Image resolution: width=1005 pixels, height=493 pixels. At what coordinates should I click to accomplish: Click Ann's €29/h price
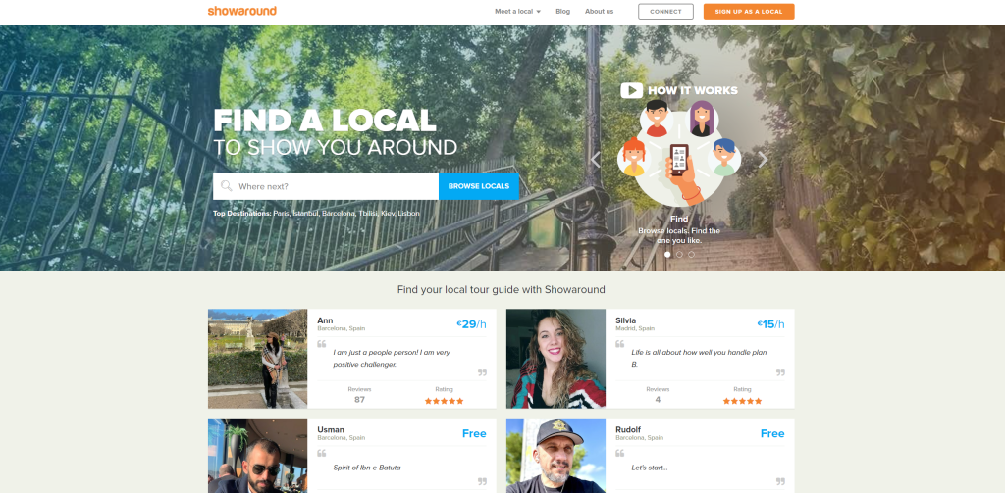coord(471,324)
